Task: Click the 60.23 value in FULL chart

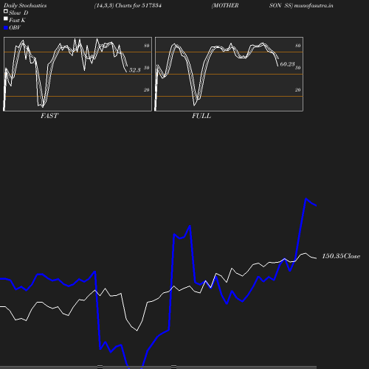Action: (287, 64)
